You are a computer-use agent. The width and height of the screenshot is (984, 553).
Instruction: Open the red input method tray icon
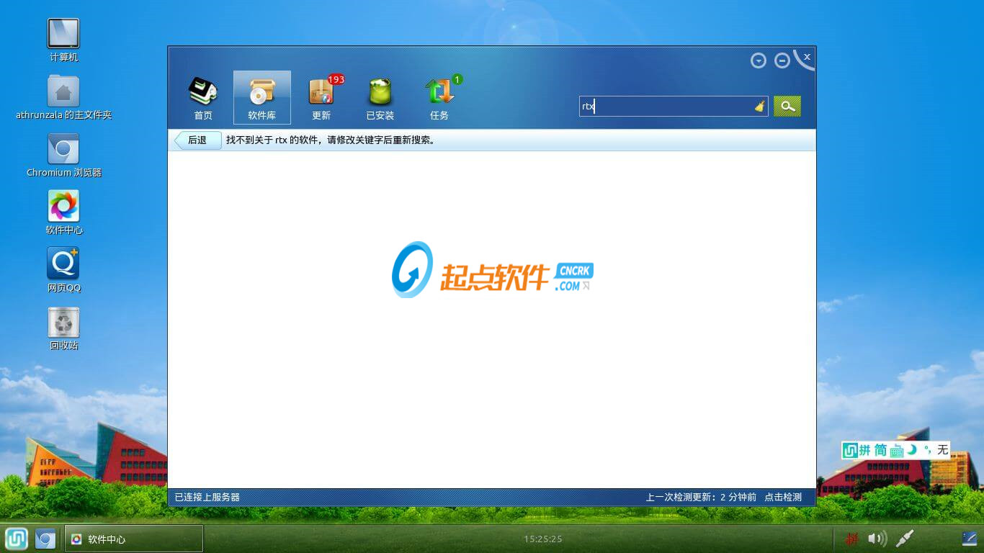[852, 538]
